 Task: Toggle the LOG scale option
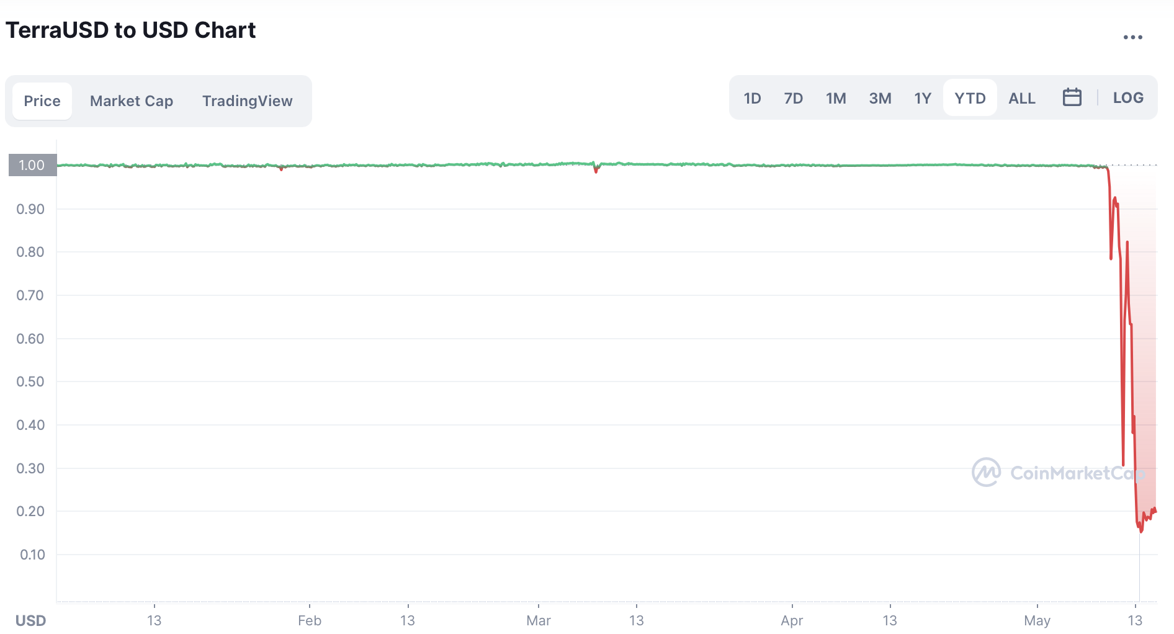click(1127, 98)
